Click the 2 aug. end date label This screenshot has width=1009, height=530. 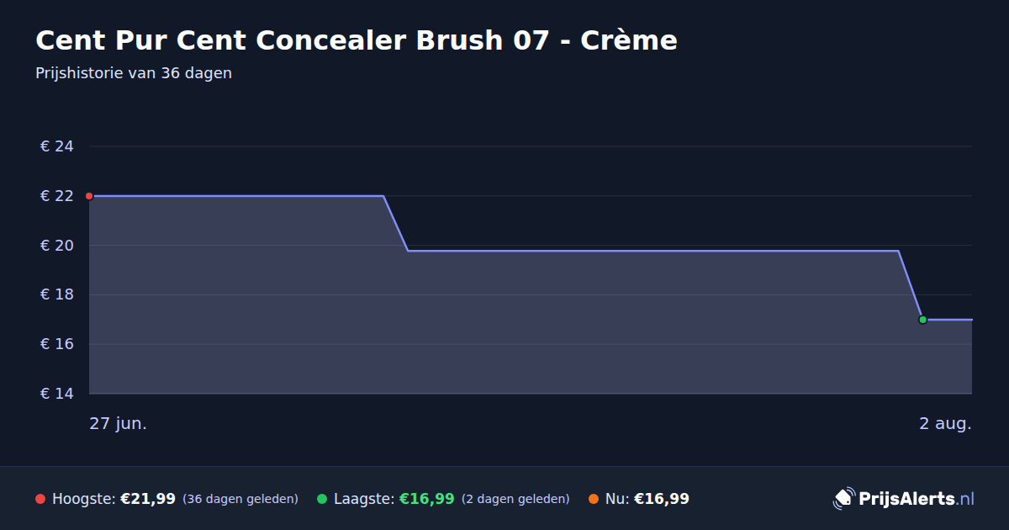pyautogui.click(x=945, y=423)
